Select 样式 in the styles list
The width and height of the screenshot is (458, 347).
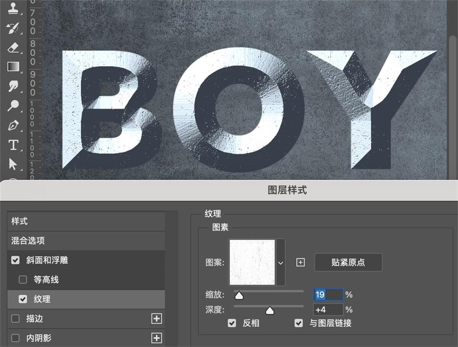click(x=86, y=221)
